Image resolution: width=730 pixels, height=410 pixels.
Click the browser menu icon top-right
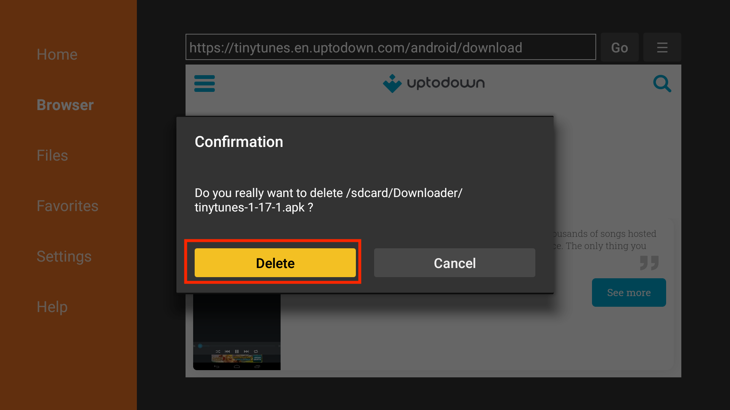click(662, 47)
